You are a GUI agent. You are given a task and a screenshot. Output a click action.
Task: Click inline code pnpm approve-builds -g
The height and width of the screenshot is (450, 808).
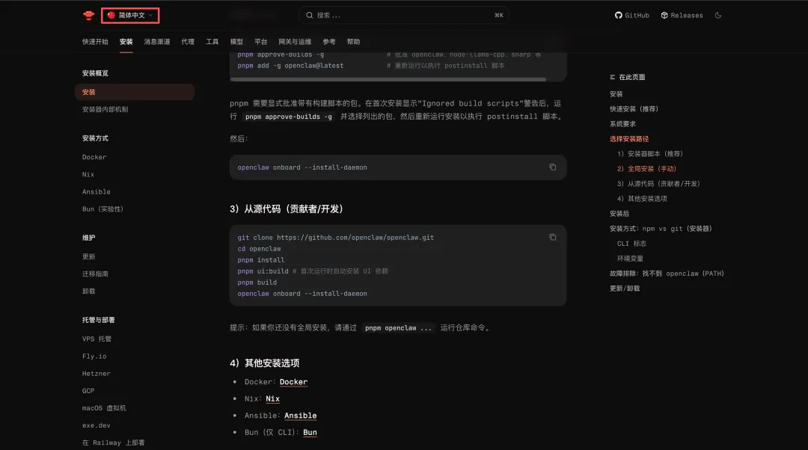[x=289, y=117]
